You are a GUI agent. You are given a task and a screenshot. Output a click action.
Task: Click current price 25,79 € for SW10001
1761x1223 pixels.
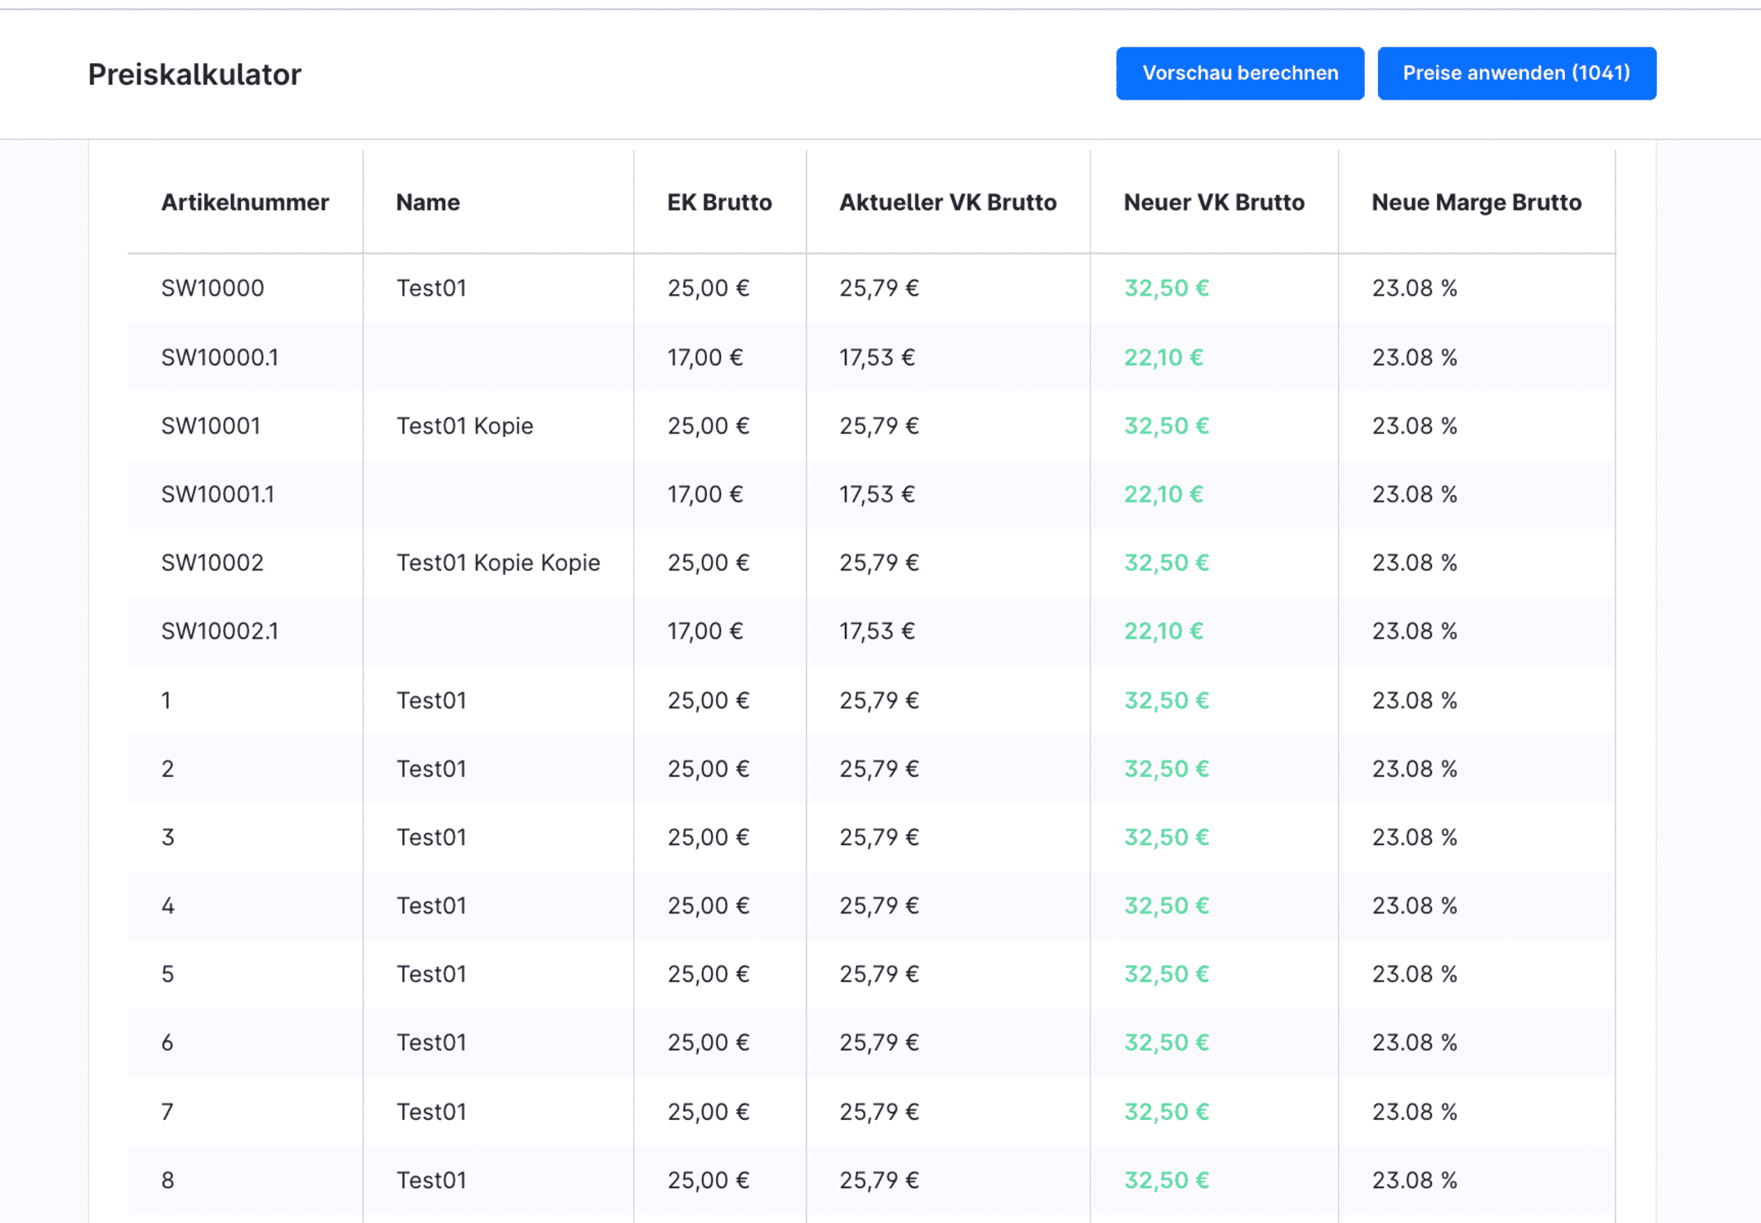pyautogui.click(x=879, y=426)
